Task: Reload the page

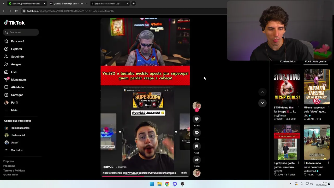Action: 16,11
